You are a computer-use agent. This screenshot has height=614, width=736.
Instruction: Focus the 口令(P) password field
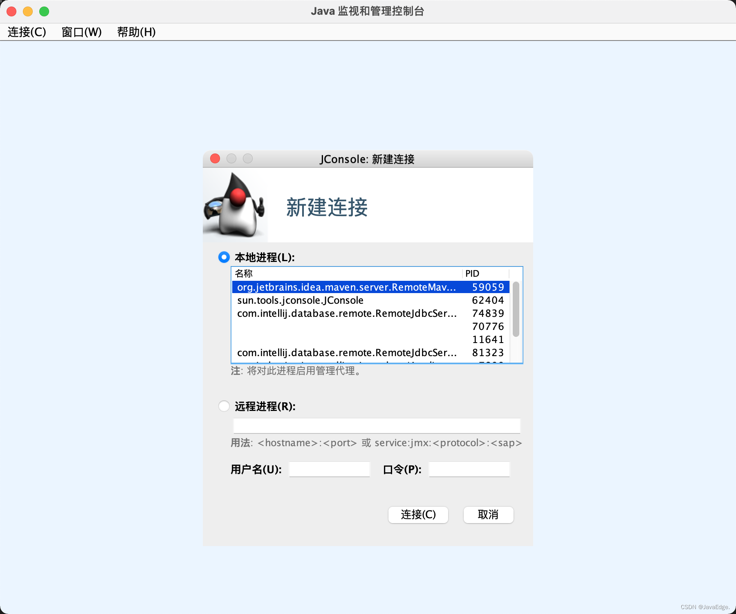[469, 469]
